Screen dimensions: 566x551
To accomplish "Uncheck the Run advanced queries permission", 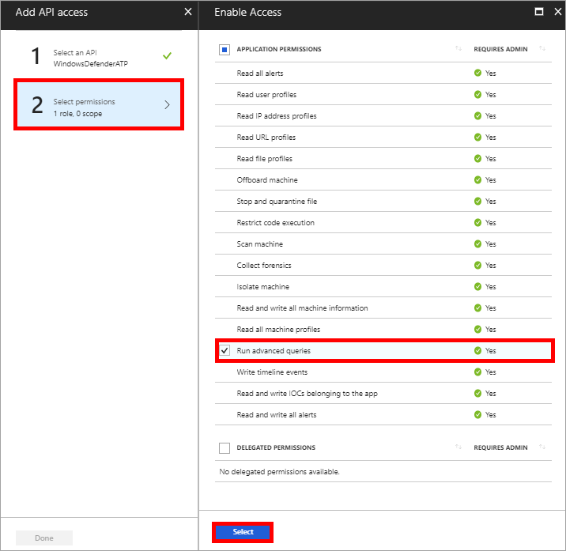I will click(225, 350).
